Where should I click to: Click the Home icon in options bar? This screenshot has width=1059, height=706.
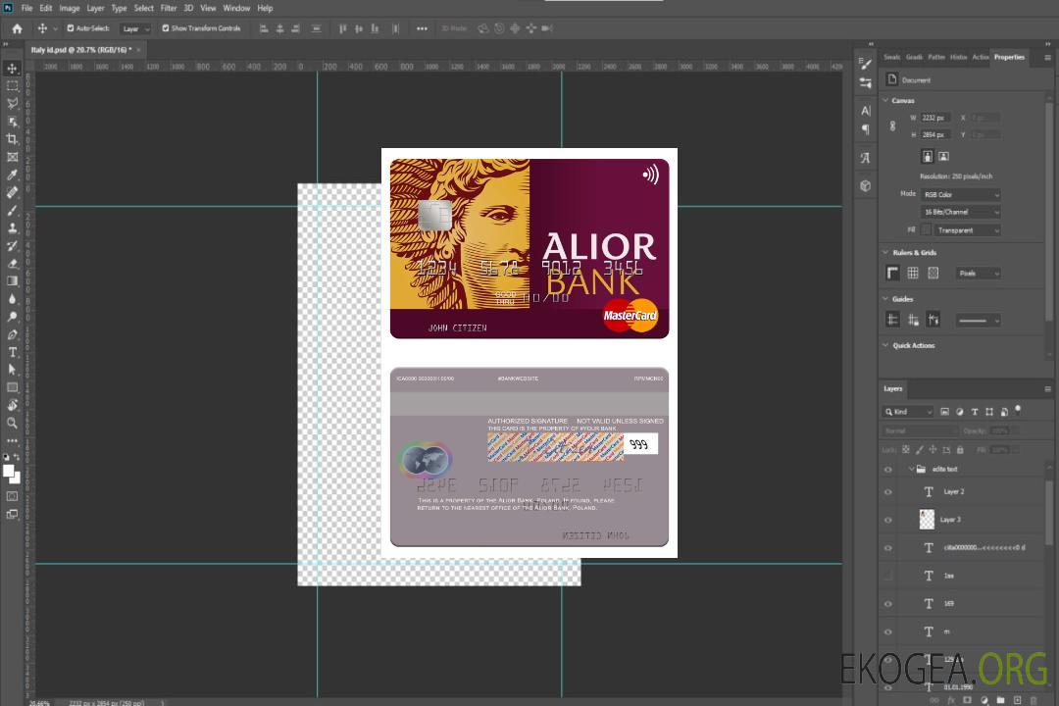17,28
